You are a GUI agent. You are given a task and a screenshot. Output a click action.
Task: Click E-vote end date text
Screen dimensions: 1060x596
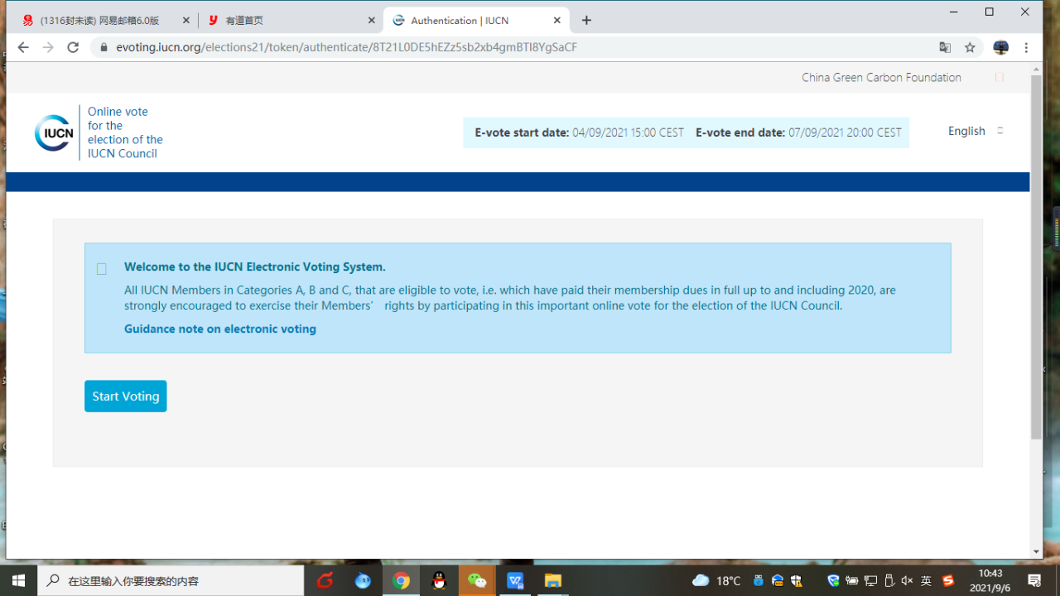(798, 132)
